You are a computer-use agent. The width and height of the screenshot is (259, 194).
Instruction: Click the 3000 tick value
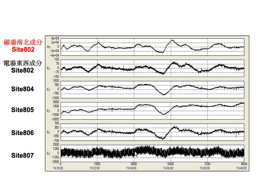click(56, 102)
